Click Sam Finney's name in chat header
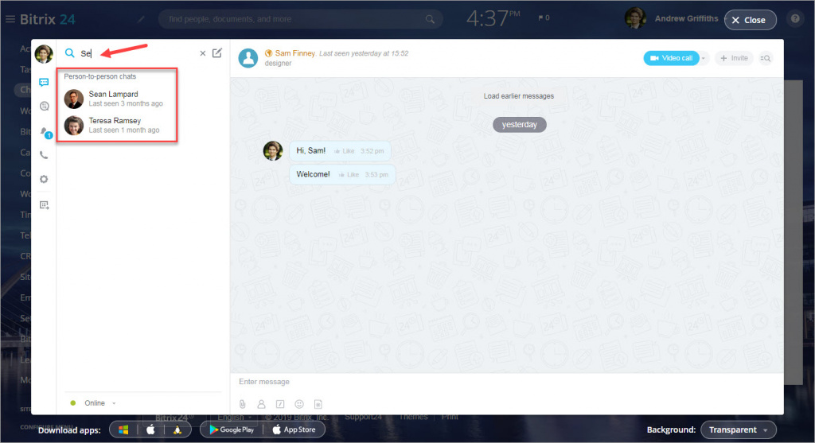815x443 pixels. pyautogui.click(x=294, y=53)
